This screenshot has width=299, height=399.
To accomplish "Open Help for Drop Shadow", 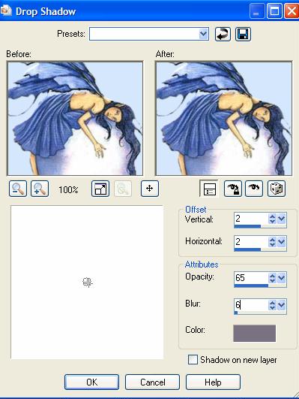I will coord(214,382).
